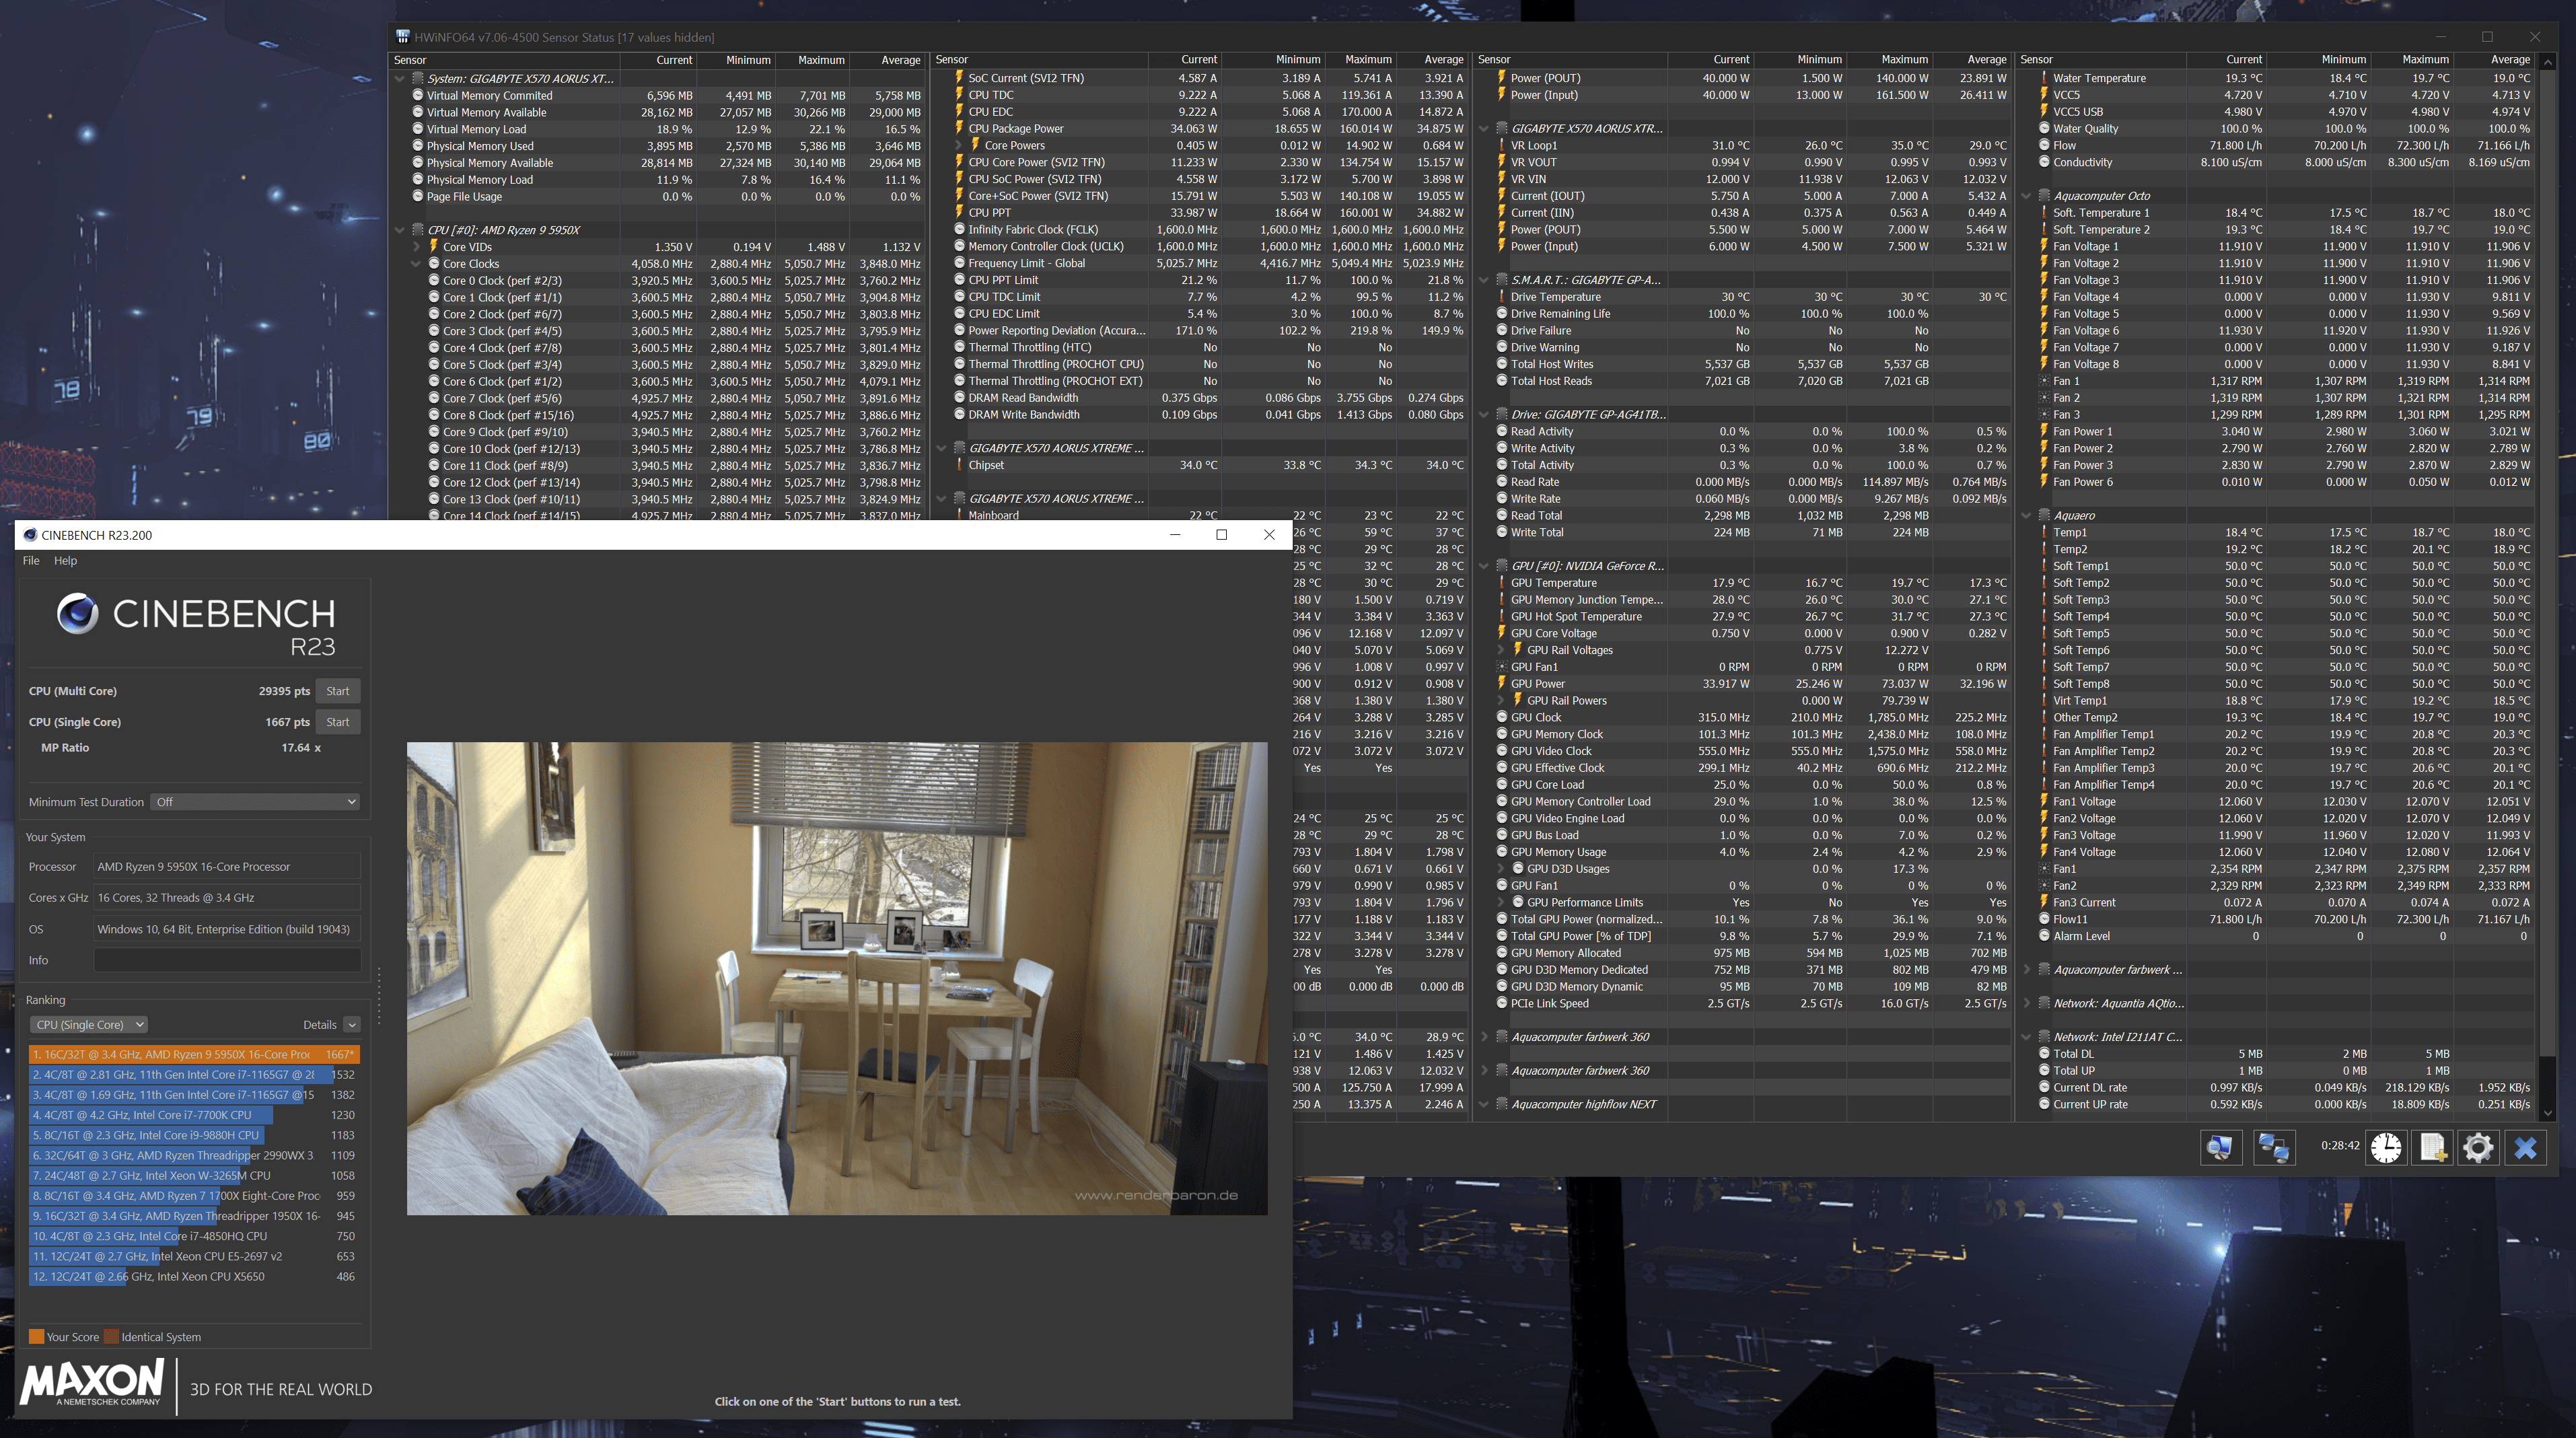The height and width of the screenshot is (1438, 2576).
Task: Open the Cinebench Help menu
Action: 65,560
